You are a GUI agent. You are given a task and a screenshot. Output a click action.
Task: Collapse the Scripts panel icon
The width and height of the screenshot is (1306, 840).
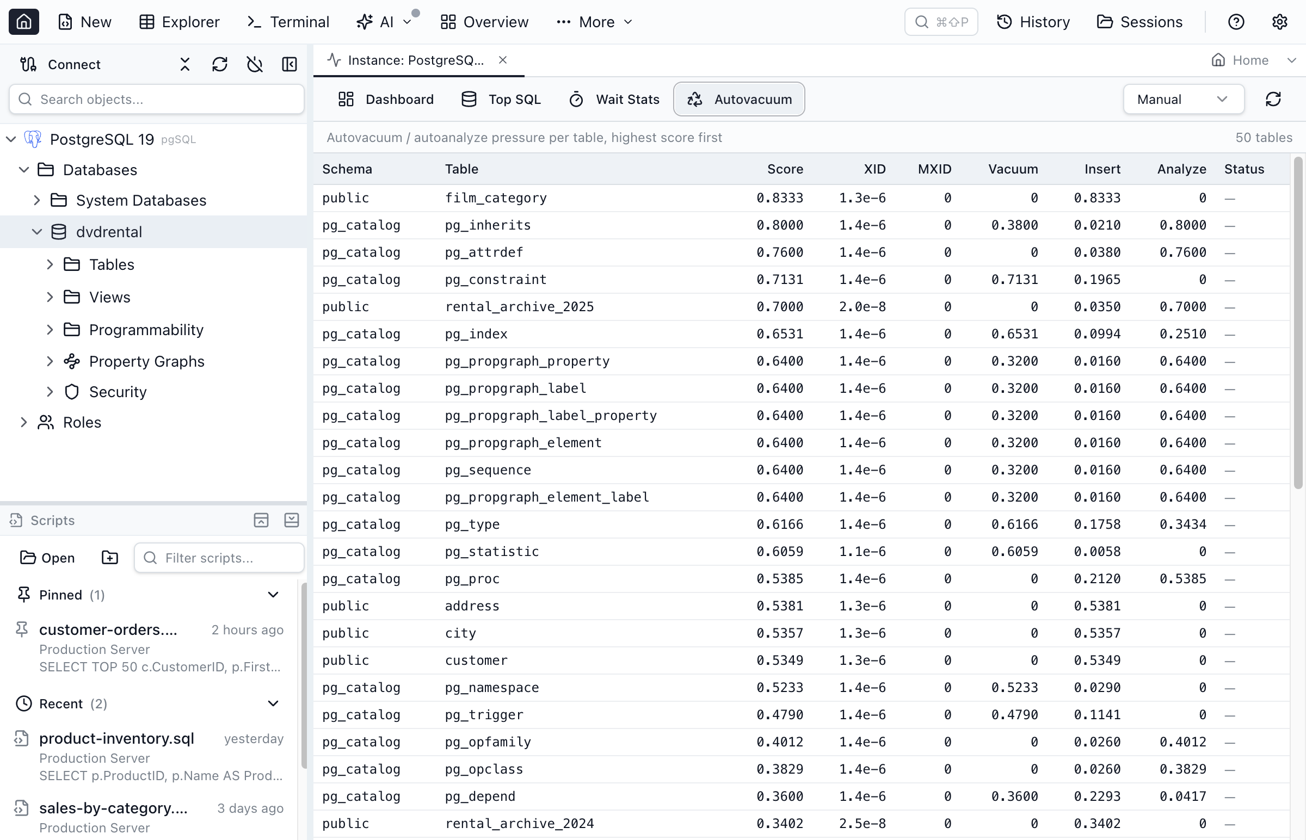point(292,520)
